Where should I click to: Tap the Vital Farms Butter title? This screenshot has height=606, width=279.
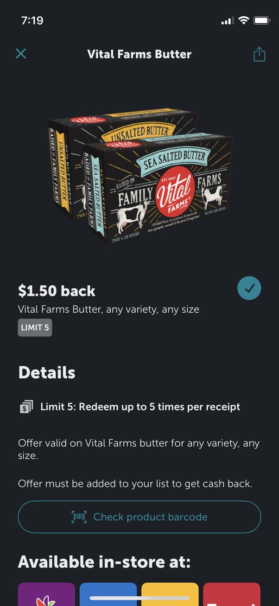(139, 54)
